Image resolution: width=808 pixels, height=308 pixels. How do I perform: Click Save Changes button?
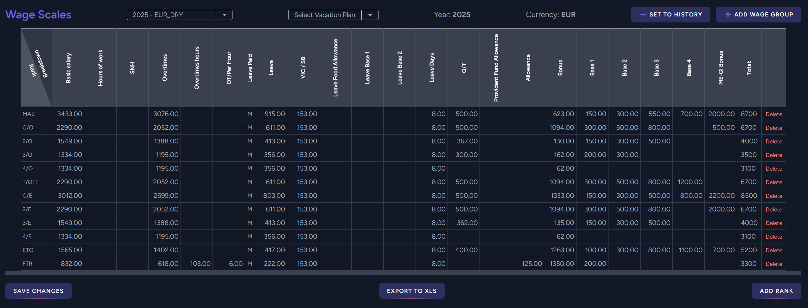pyautogui.click(x=38, y=291)
